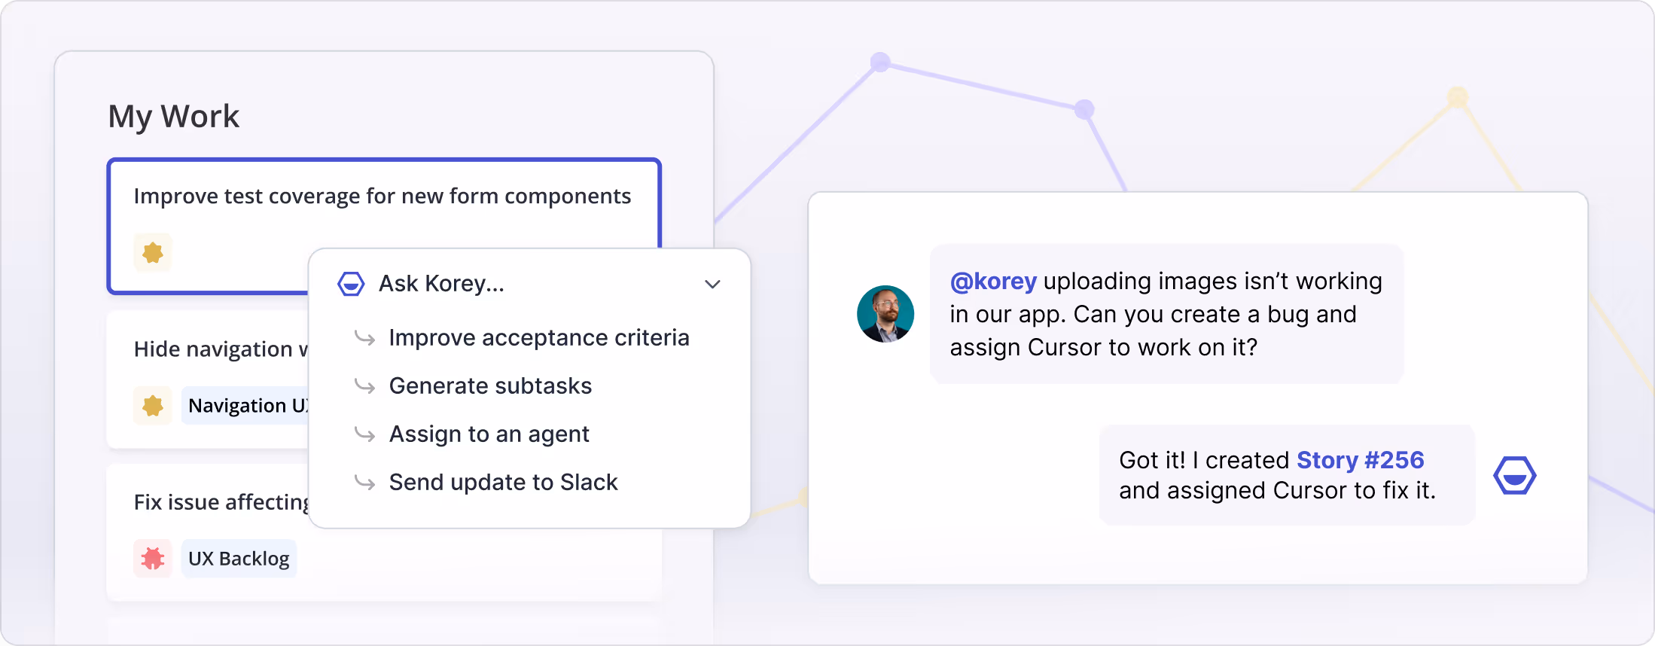The image size is (1655, 646).
Task: Click the Korey hexagon icon beside Ask Korey
Action: click(x=351, y=284)
